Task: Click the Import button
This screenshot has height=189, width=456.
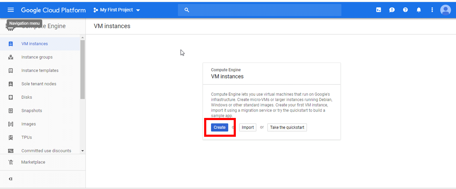Action: pyautogui.click(x=248, y=127)
